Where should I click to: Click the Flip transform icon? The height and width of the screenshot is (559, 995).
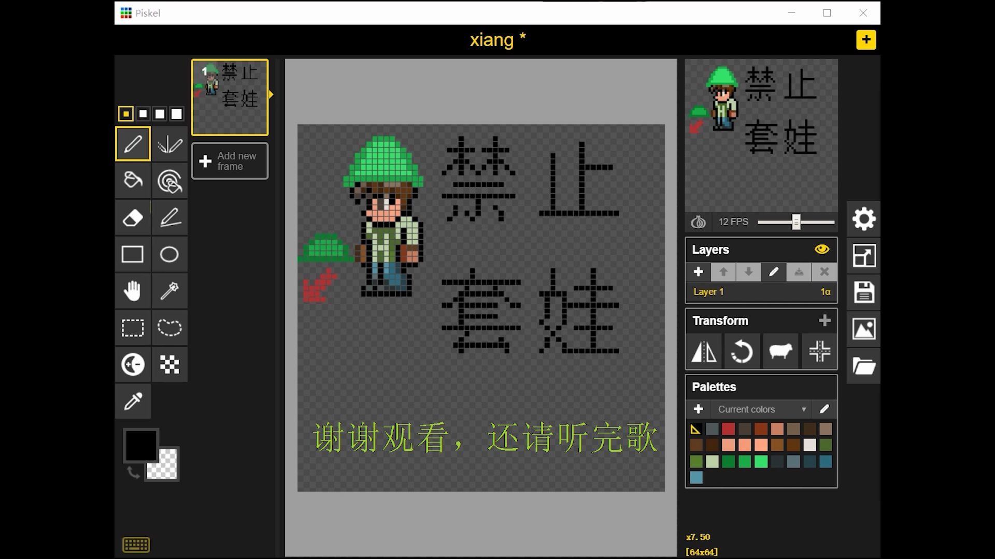[x=704, y=352]
